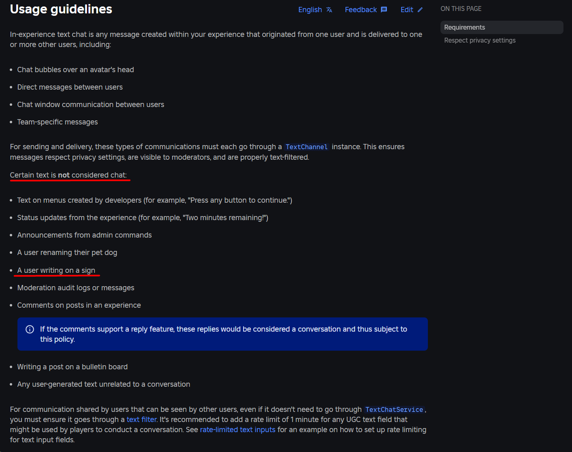This screenshot has height=452, width=572.
Task: Click the Feedback link
Action: click(x=361, y=9)
